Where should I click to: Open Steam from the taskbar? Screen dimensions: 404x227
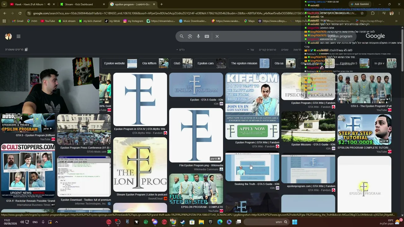pos(182,222)
